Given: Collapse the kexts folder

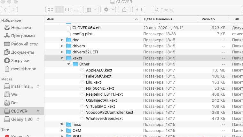Looking at the screenshot, I should [62, 58].
